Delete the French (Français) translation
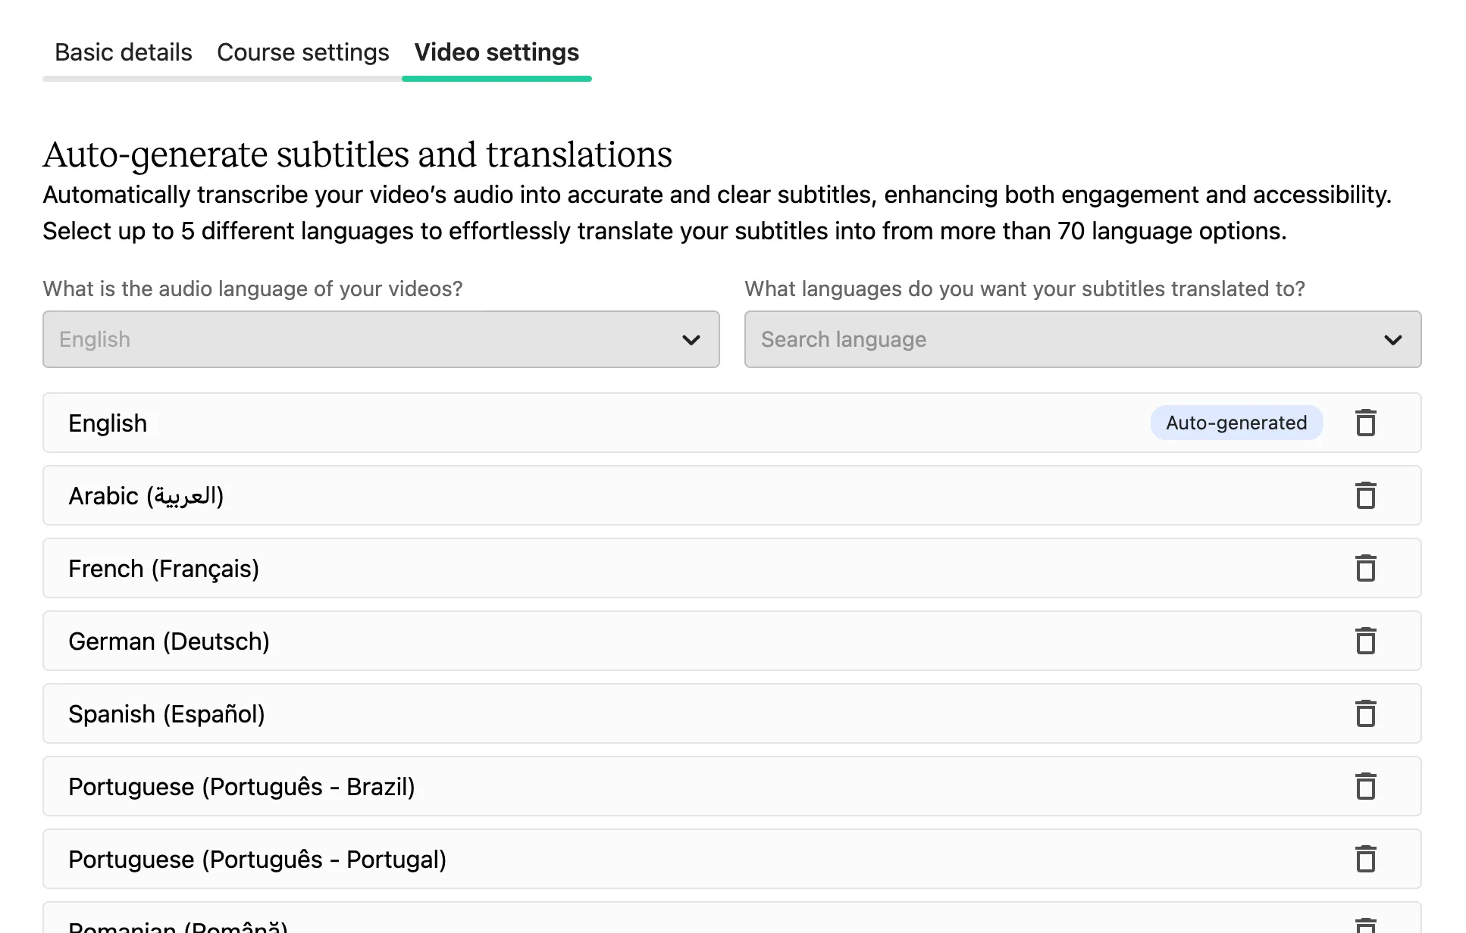 tap(1366, 568)
